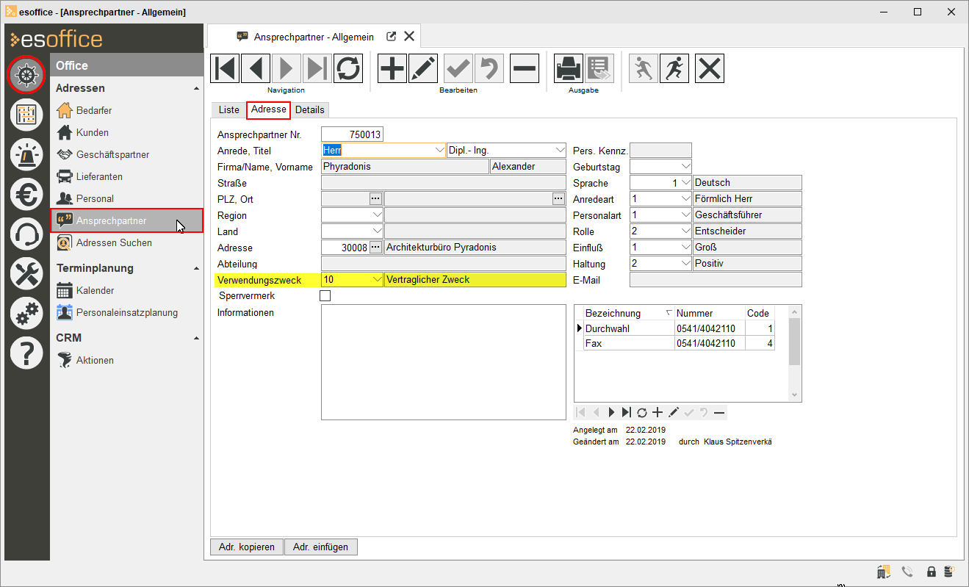Delete record with large minus icon
Image resolution: width=969 pixels, height=587 pixels.
tap(525, 68)
